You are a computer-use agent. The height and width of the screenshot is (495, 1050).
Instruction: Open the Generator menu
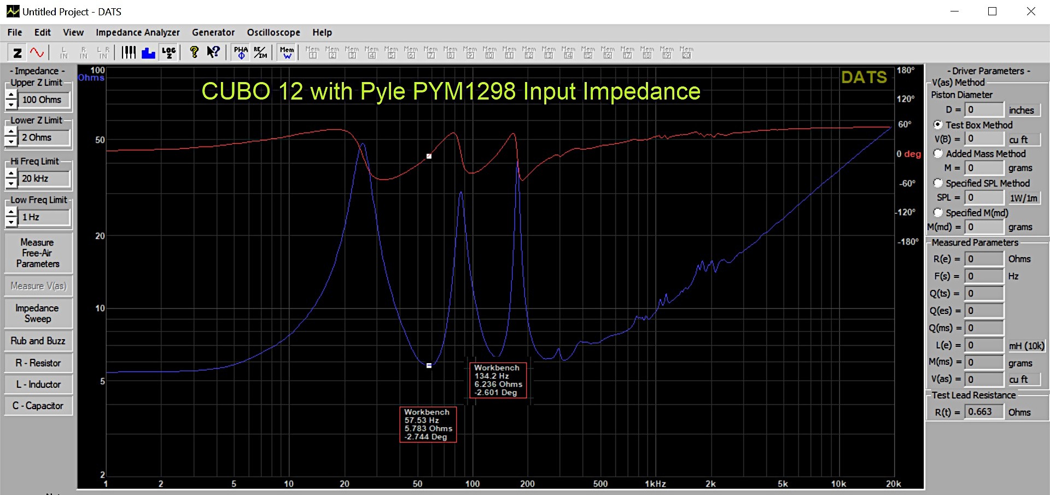point(213,32)
